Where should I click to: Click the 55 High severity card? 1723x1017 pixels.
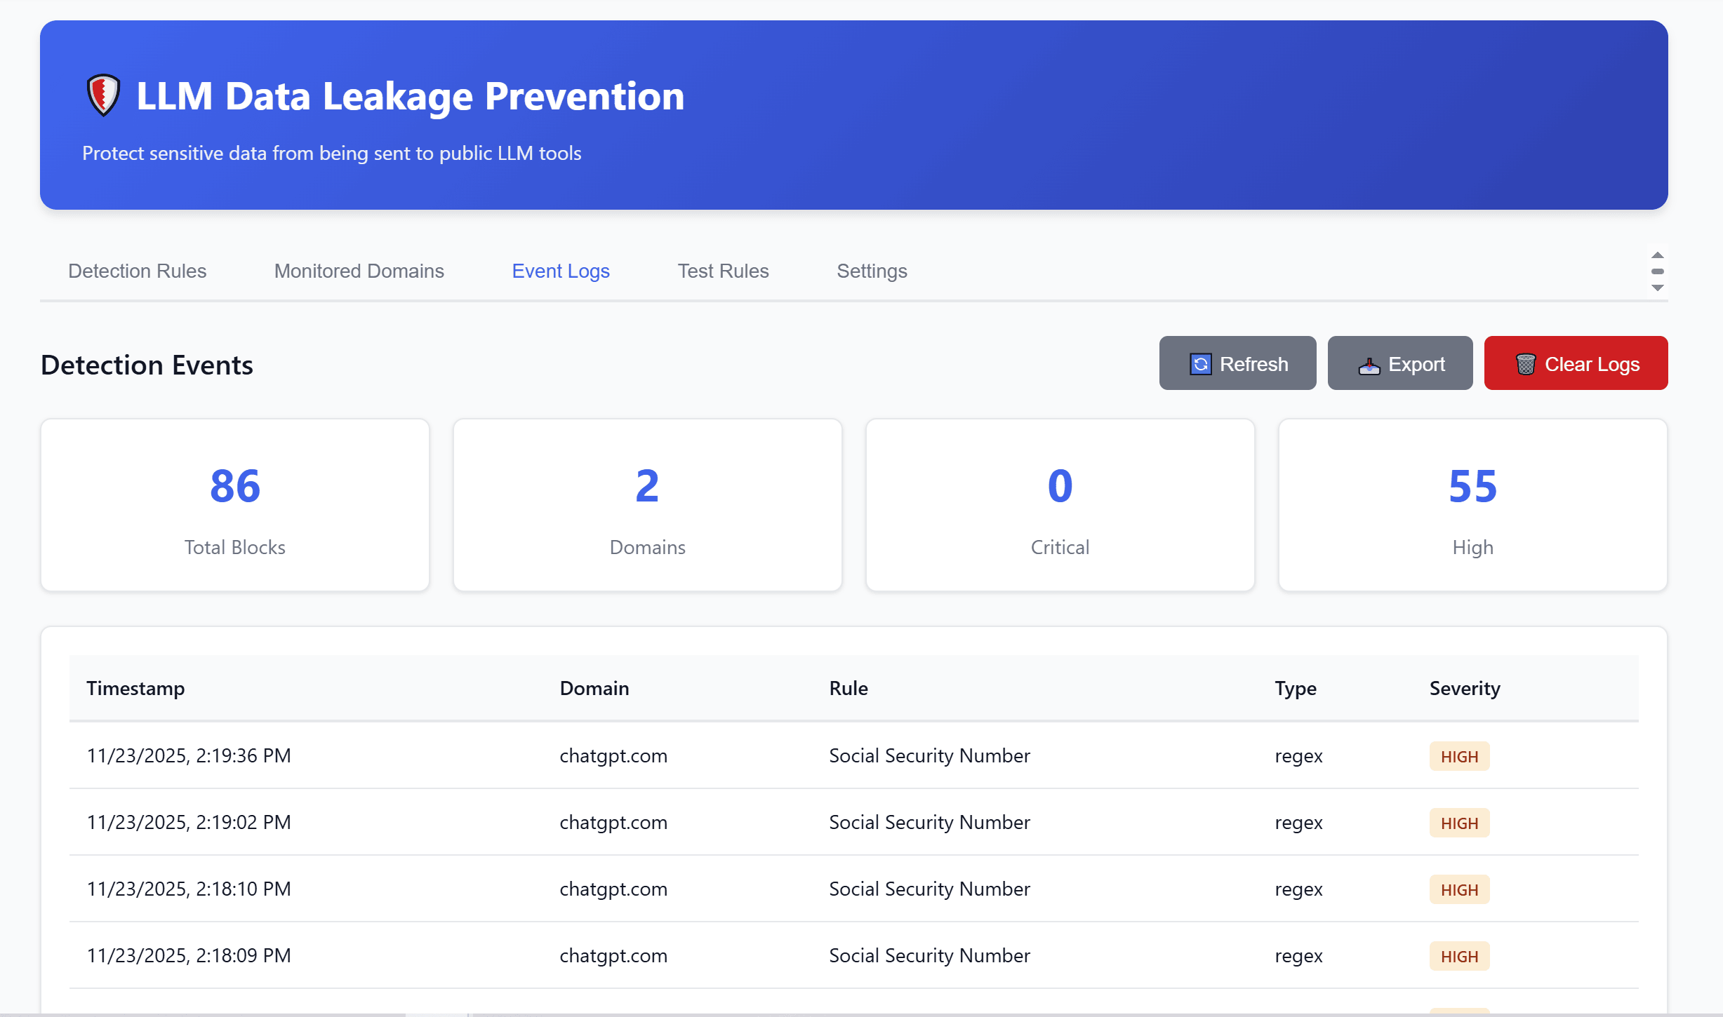point(1472,505)
